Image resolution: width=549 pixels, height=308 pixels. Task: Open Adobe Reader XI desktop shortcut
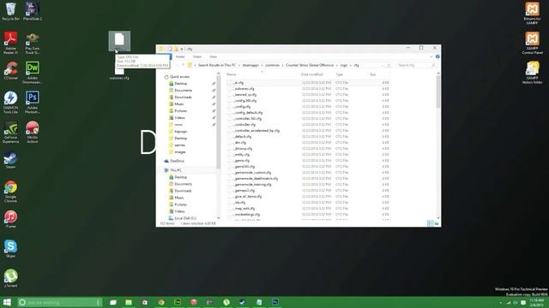tap(11, 43)
